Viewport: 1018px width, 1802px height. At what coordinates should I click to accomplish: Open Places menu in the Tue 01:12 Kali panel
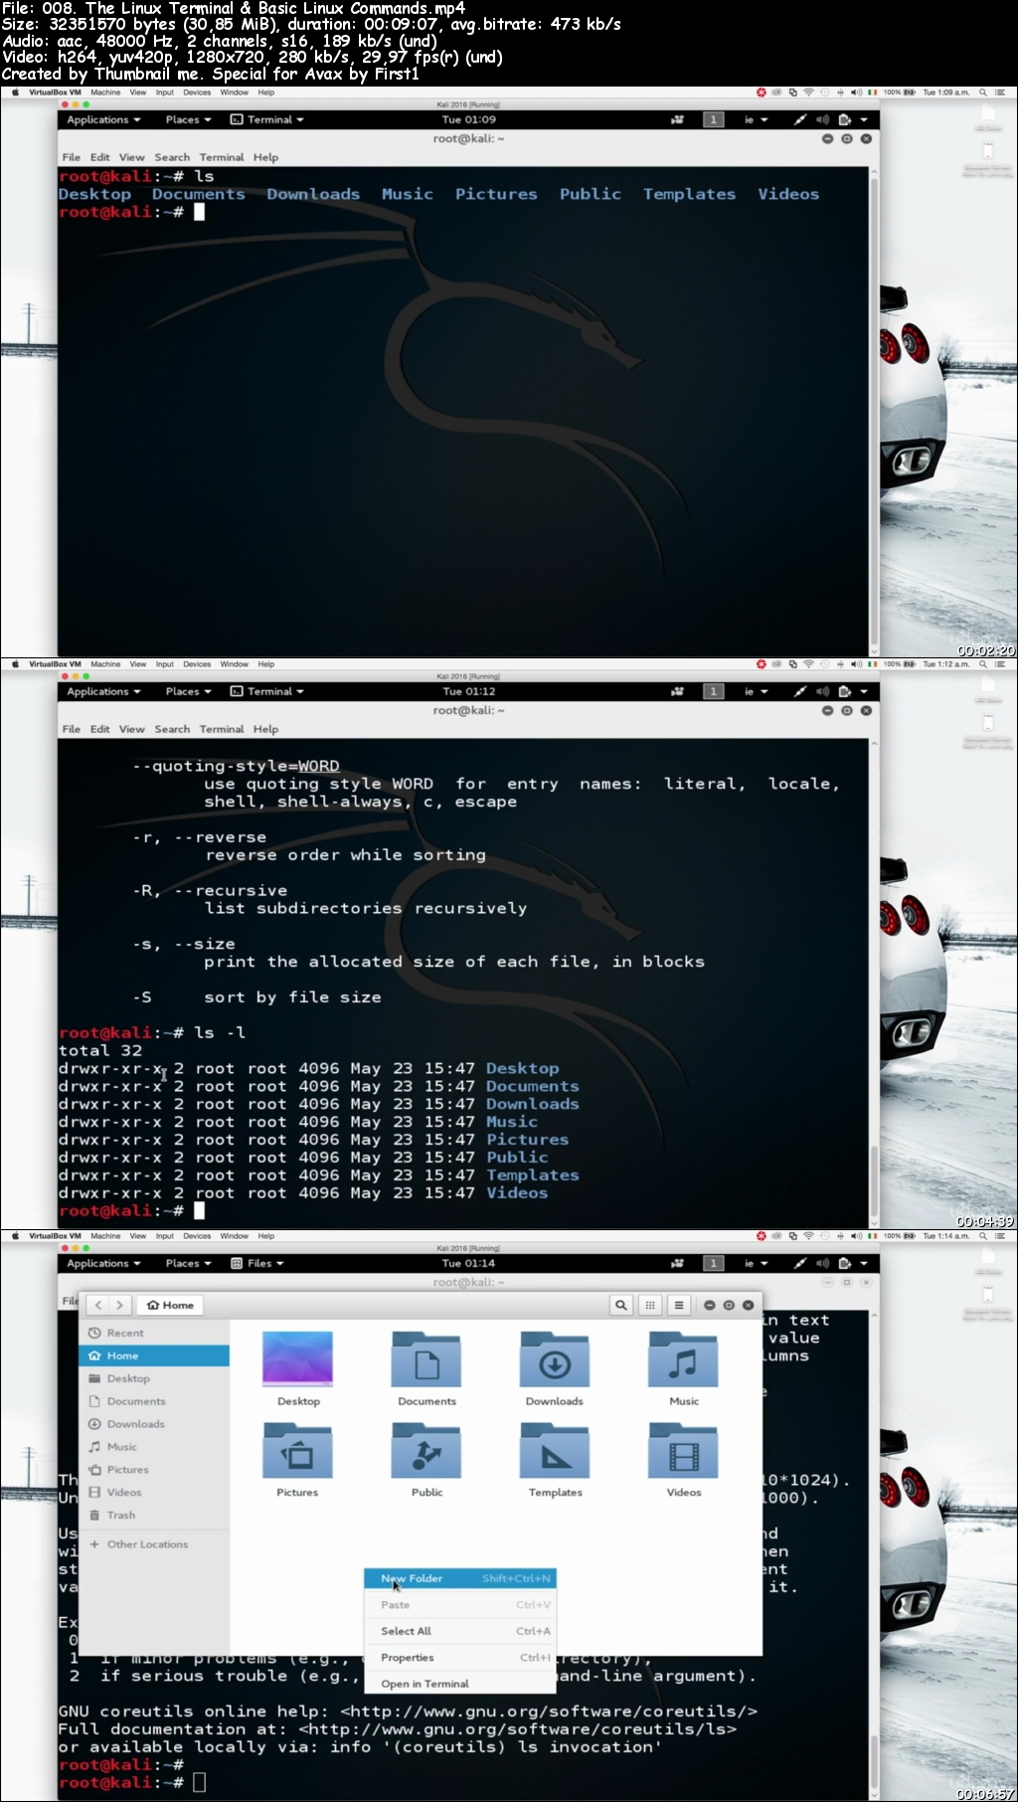[188, 691]
